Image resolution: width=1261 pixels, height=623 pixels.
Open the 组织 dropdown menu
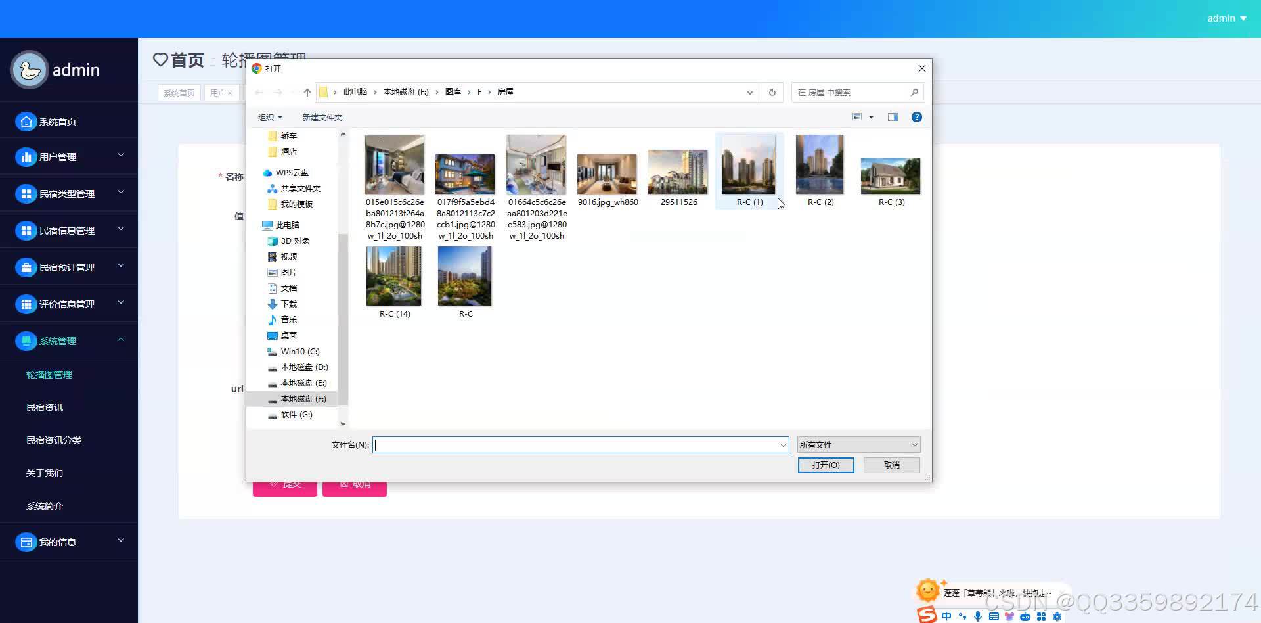pos(270,117)
